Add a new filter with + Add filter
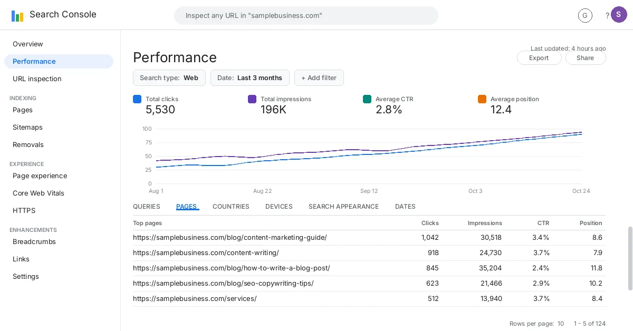 tap(319, 77)
